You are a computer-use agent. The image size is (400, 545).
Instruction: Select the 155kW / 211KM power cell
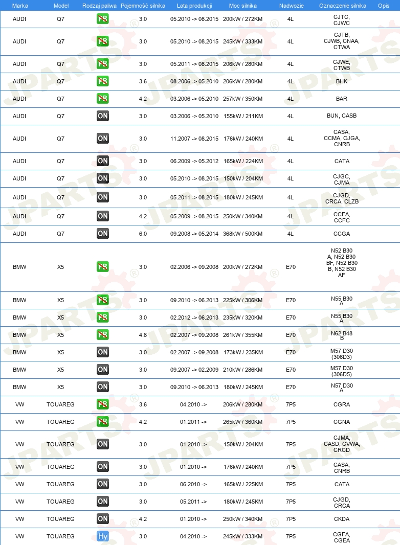(x=243, y=116)
